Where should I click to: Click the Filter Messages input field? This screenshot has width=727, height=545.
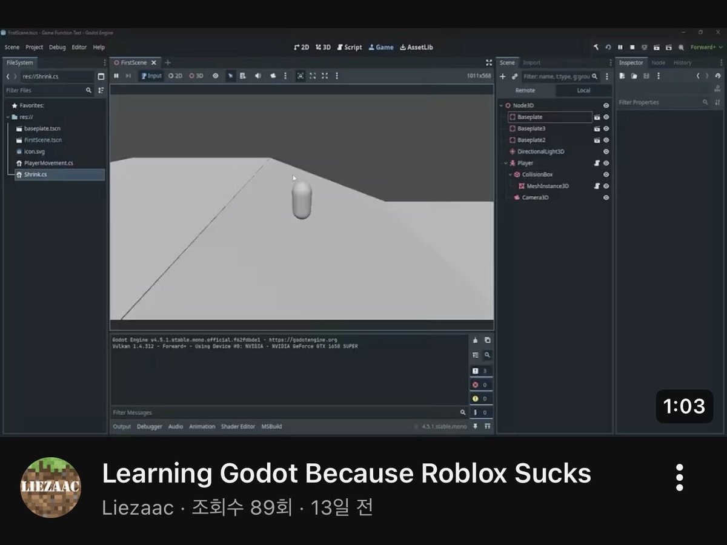(289, 412)
